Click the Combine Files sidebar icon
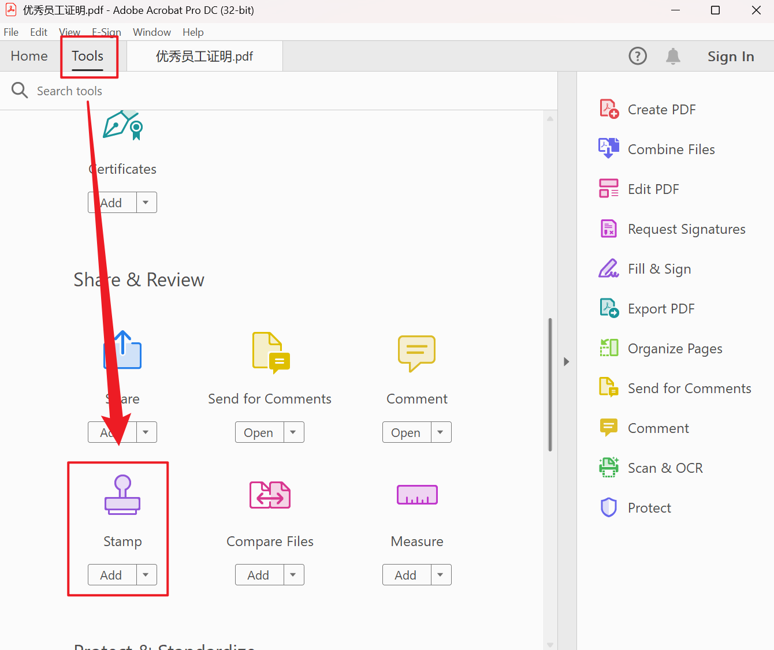774x650 pixels. 609,149
